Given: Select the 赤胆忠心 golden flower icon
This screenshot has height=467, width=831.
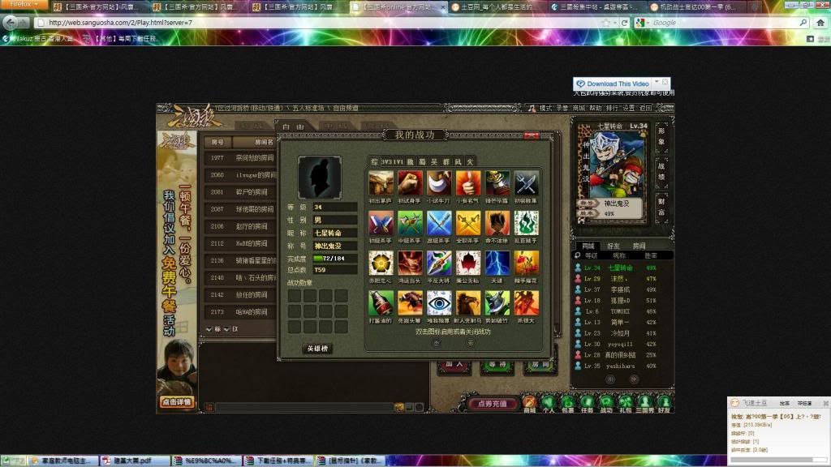Looking at the screenshot, I should click(381, 263).
